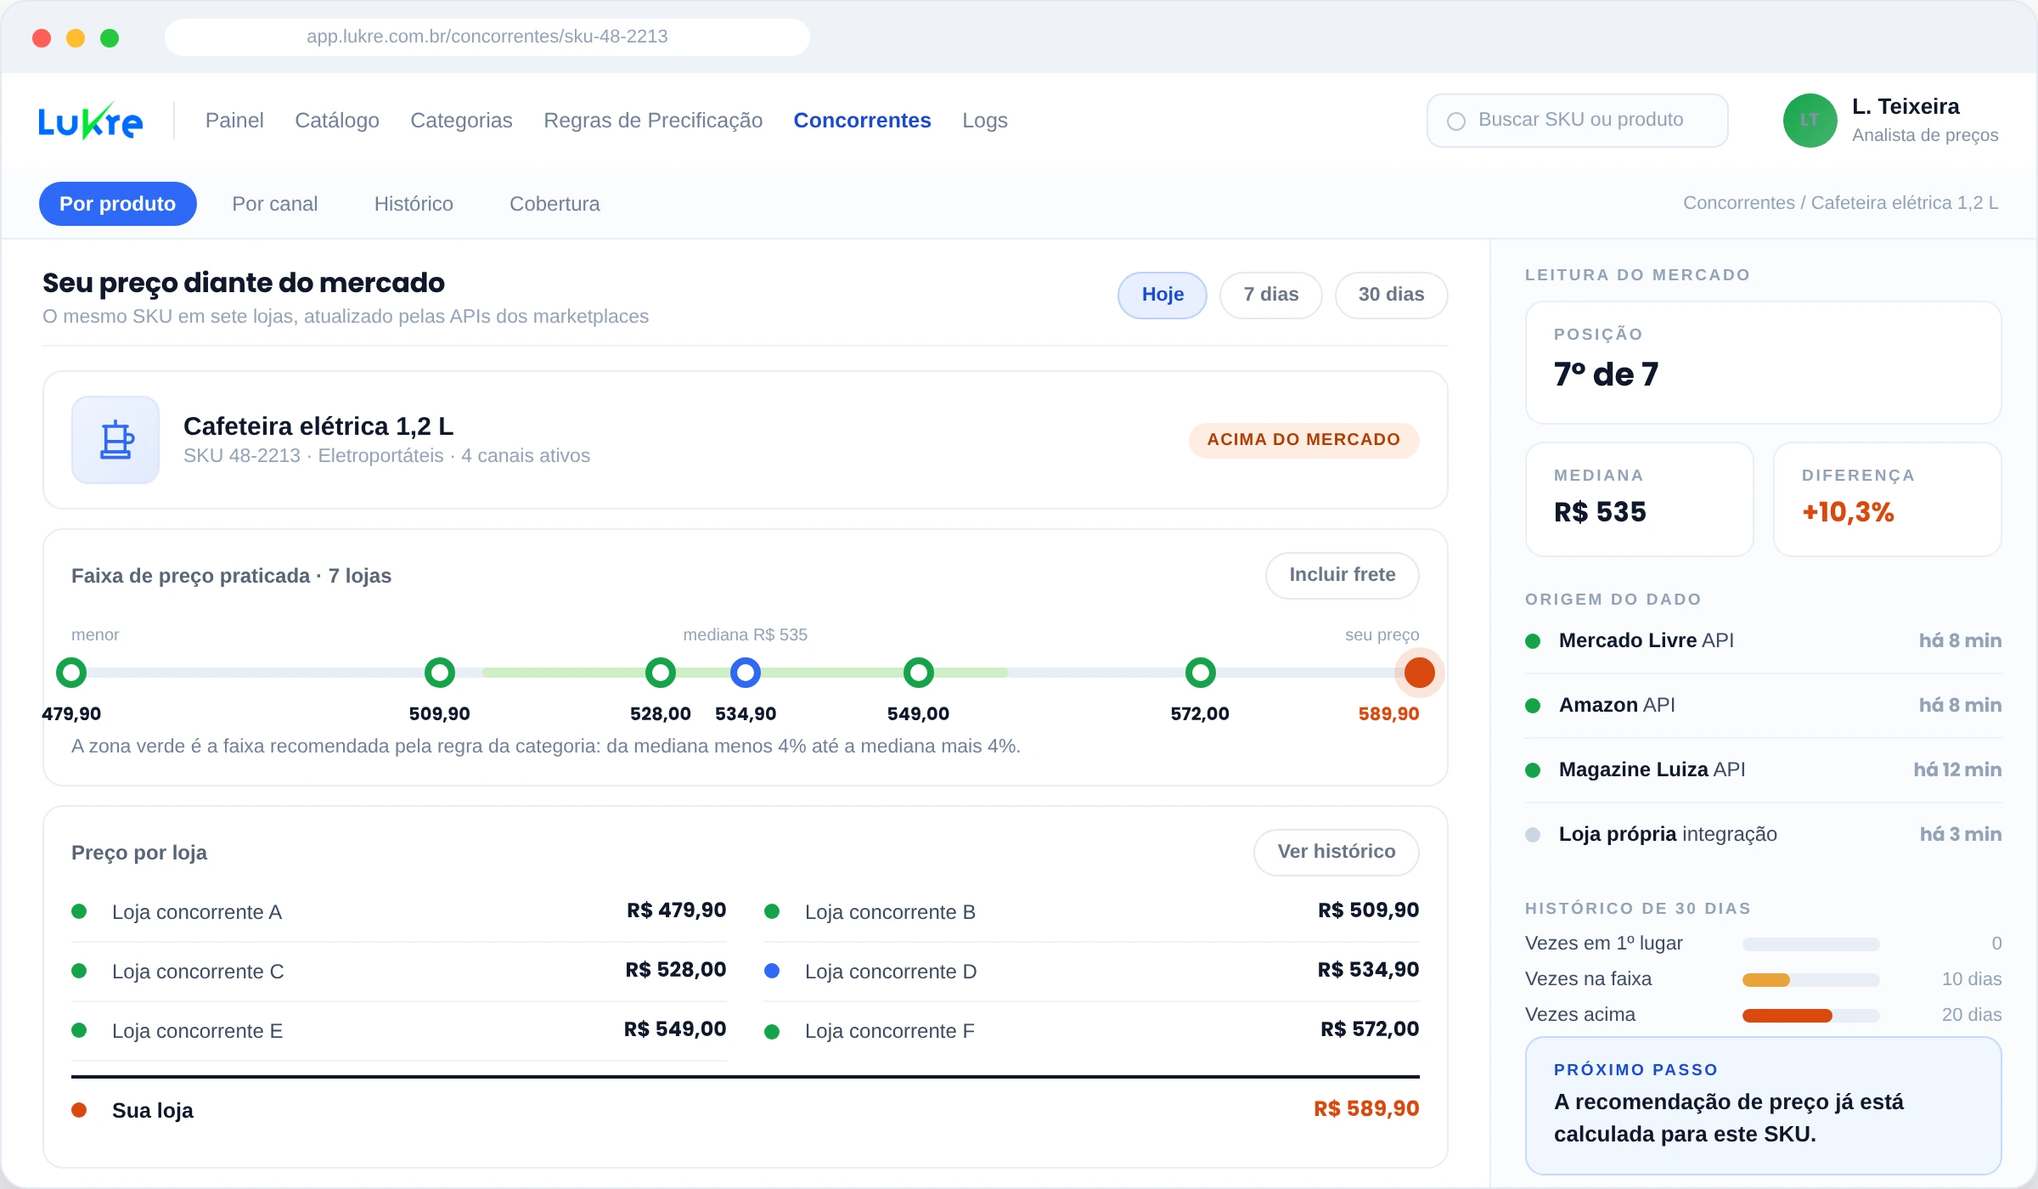2038x1189 pixels.
Task: Select the 572,00 price marker
Action: coord(1201,673)
